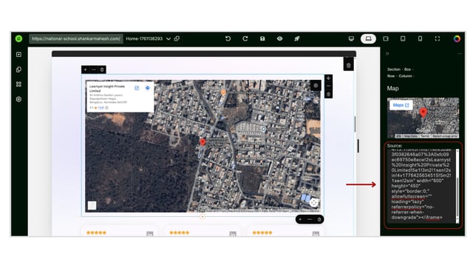Toggle map layer thumbnail at bottom-left
This screenshot has width=476, height=268.
coord(92,205)
